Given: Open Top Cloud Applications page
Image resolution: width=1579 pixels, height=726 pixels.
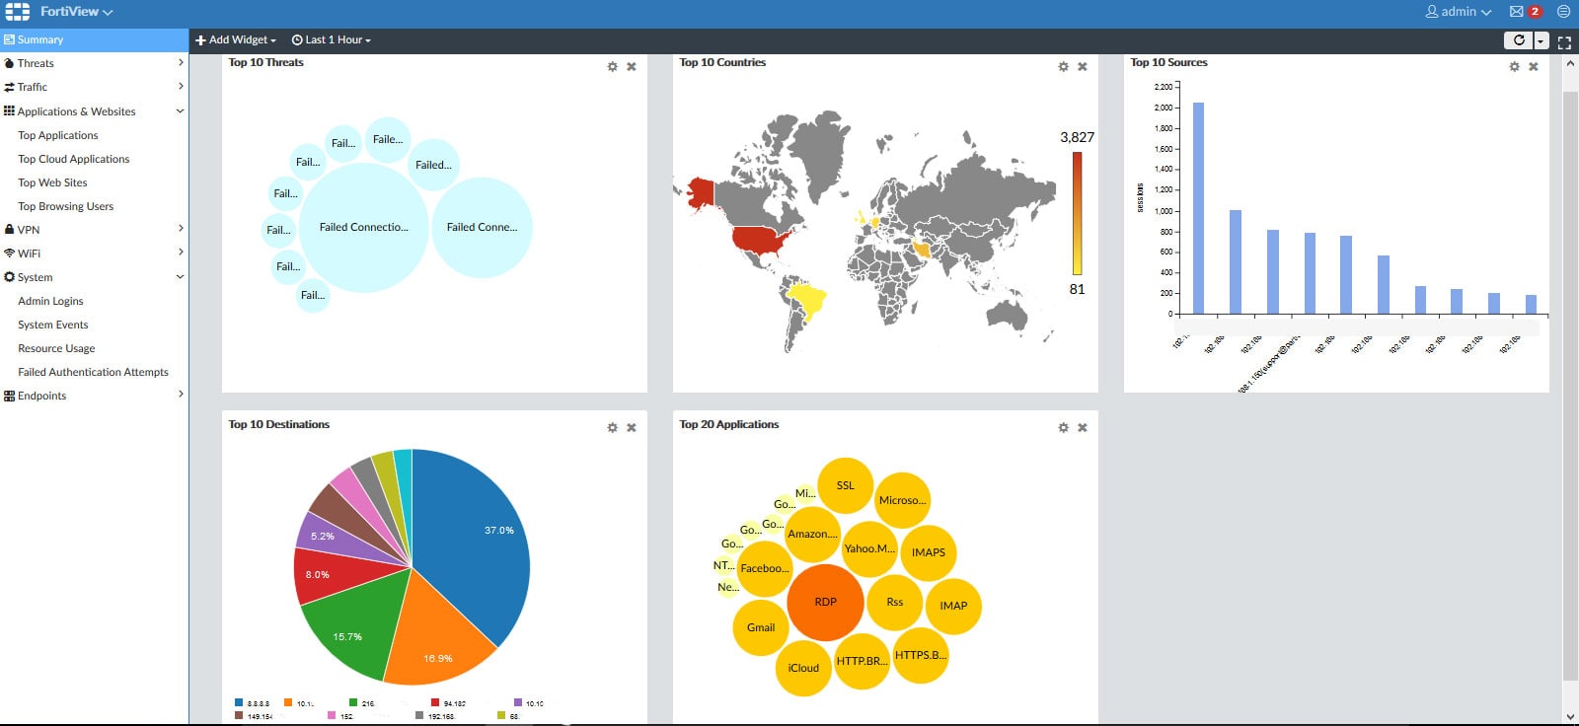Looking at the screenshot, I should point(74,159).
